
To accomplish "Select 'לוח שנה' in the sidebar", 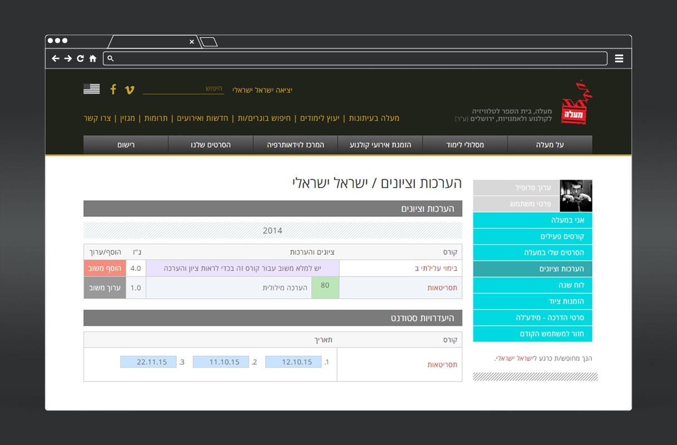I will 532,285.
